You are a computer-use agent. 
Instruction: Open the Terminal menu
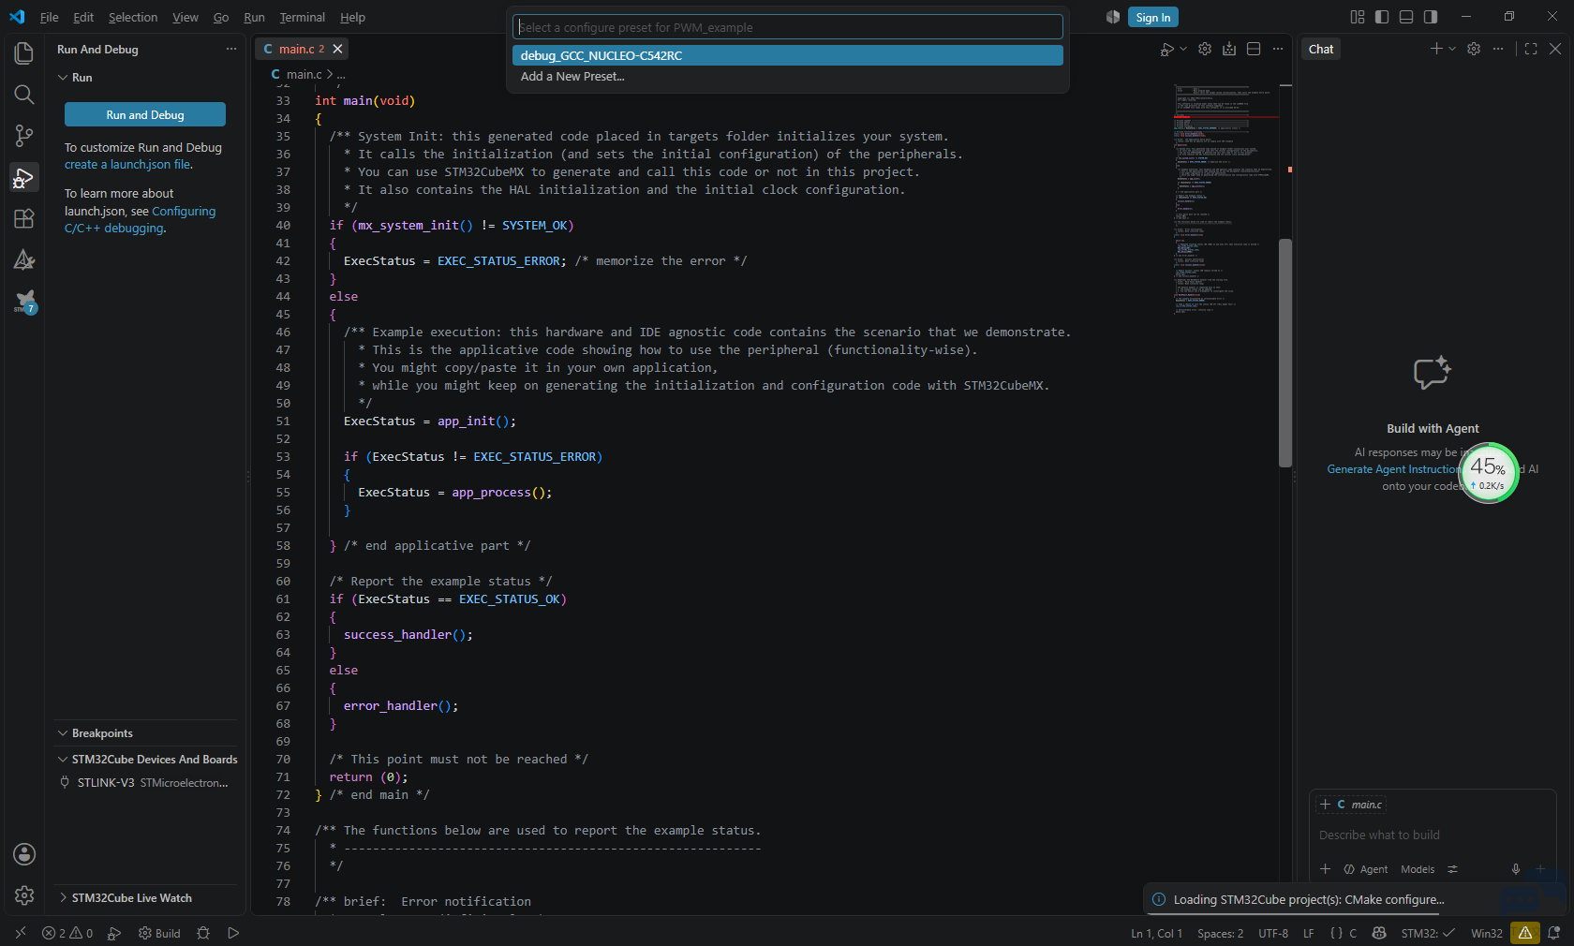point(302,17)
